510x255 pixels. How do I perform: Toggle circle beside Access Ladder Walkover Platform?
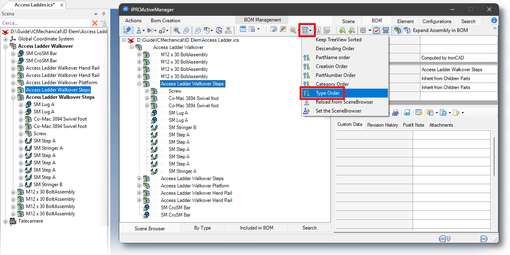tap(155, 186)
